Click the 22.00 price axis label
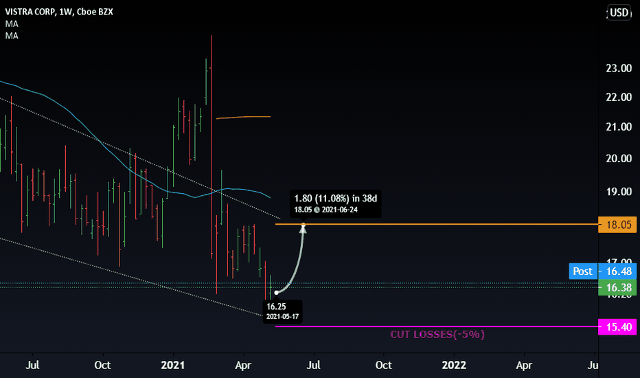Image resolution: width=640 pixels, height=378 pixels. pos(619,98)
